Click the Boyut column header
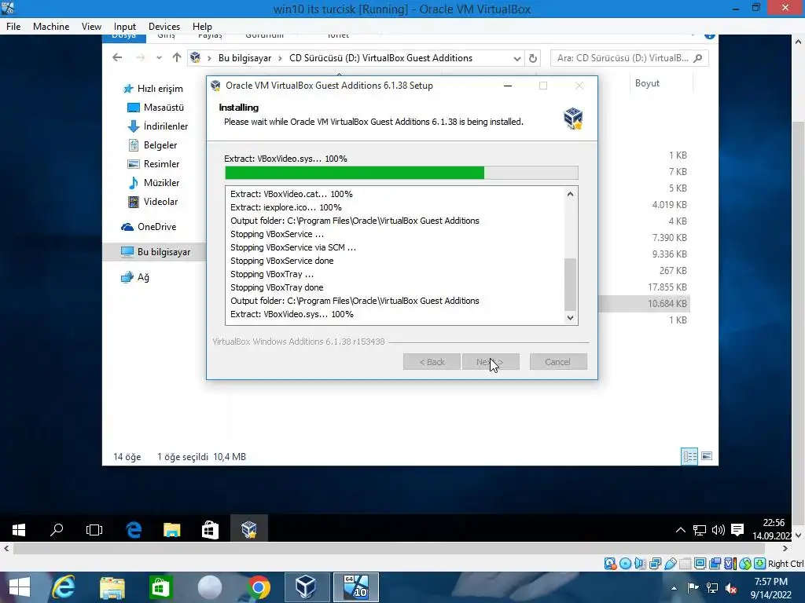The width and height of the screenshot is (805, 603). pyautogui.click(x=648, y=83)
